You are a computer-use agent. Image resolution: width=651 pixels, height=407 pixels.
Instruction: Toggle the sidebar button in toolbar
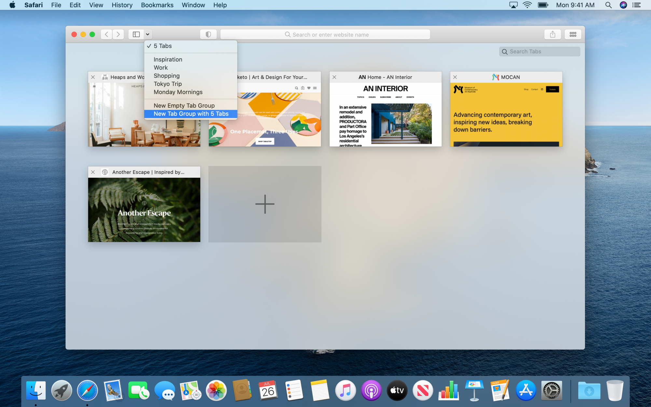click(x=136, y=34)
